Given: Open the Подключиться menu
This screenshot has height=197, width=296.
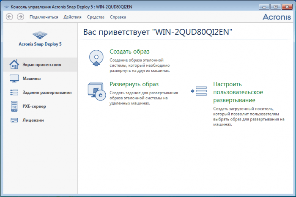Looking at the screenshot, I should click(x=44, y=17).
